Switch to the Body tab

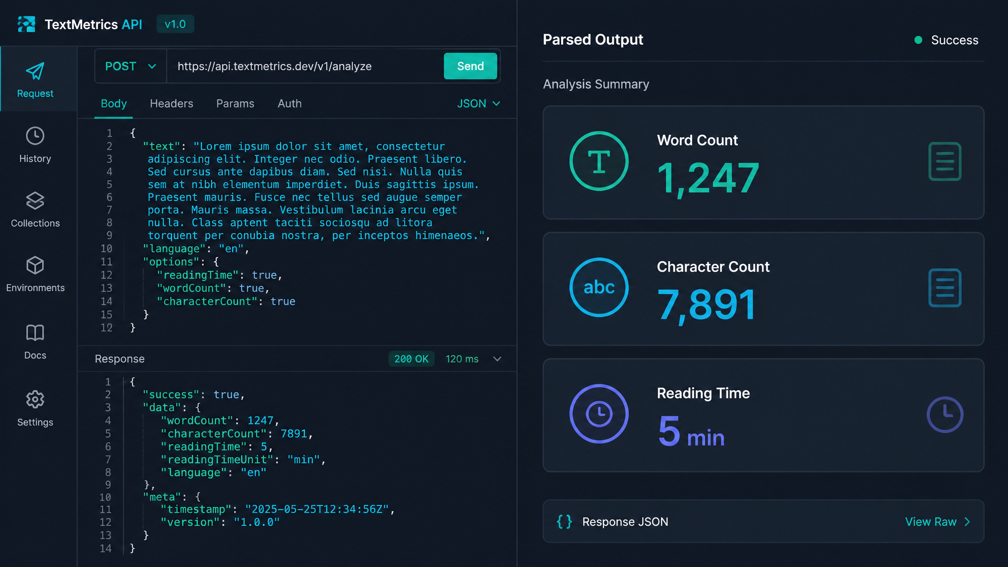coord(114,104)
